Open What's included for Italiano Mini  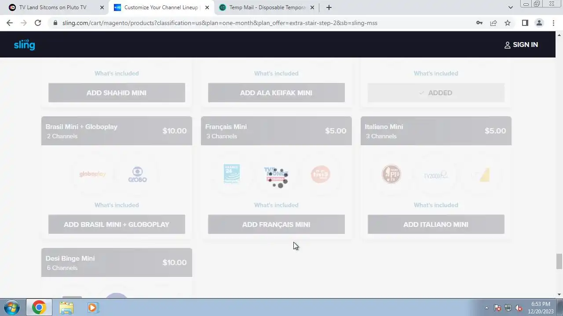coord(436,205)
